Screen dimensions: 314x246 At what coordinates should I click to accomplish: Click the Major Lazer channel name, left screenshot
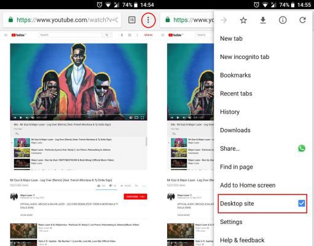(x=26, y=195)
